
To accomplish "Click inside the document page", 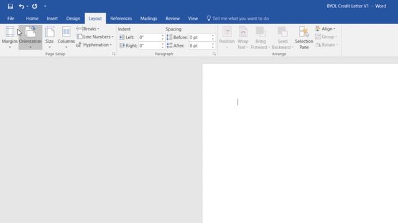I will pos(300,143).
